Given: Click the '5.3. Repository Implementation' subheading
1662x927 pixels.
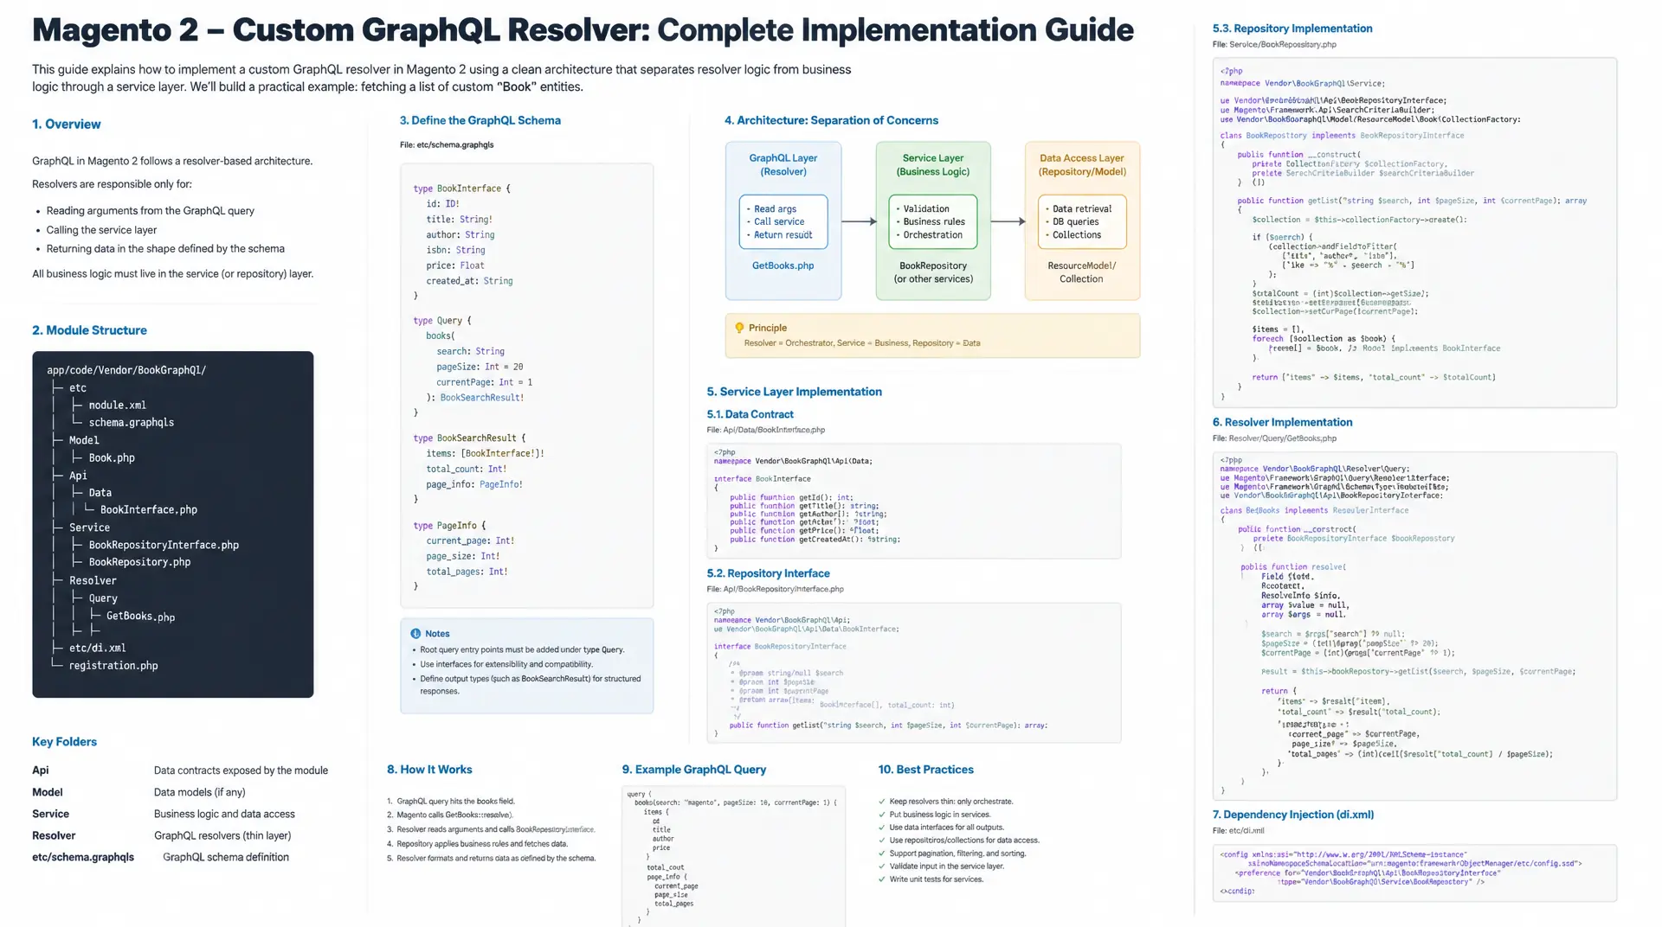Looking at the screenshot, I should 1292,29.
